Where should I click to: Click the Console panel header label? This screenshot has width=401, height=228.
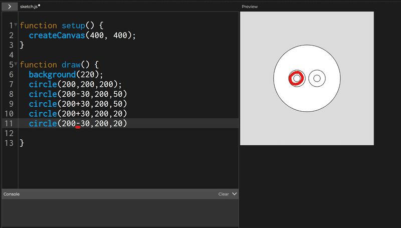pyautogui.click(x=12, y=194)
